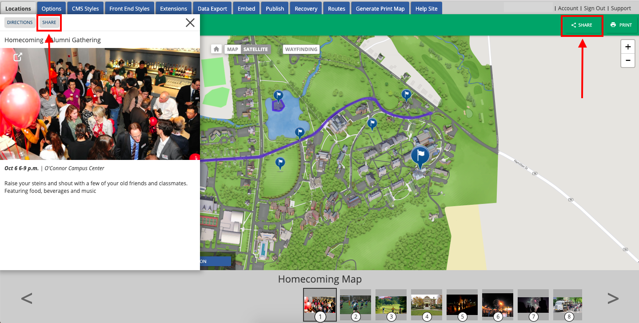The height and width of the screenshot is (323, 639).
Task: Click the home icon on the map
Action: [x=216, y=49]
